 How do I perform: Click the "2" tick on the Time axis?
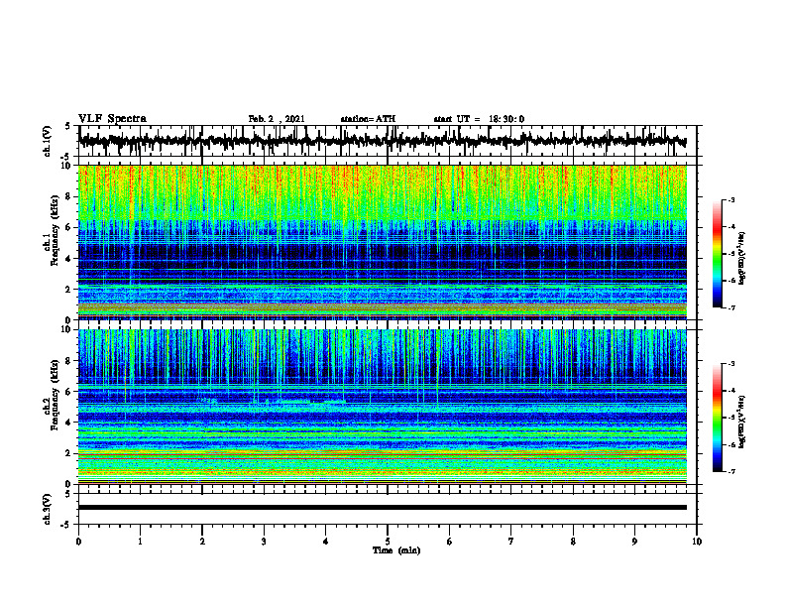coord(202,542)
